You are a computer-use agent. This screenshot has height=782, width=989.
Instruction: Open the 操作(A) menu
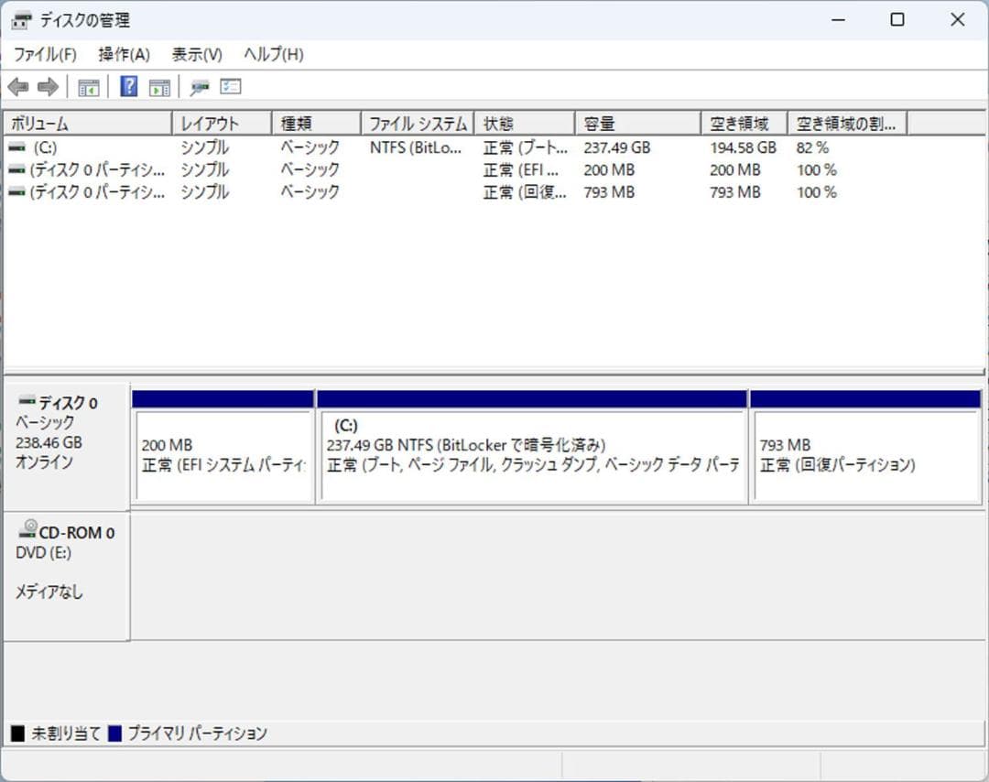tap(124, 54)
